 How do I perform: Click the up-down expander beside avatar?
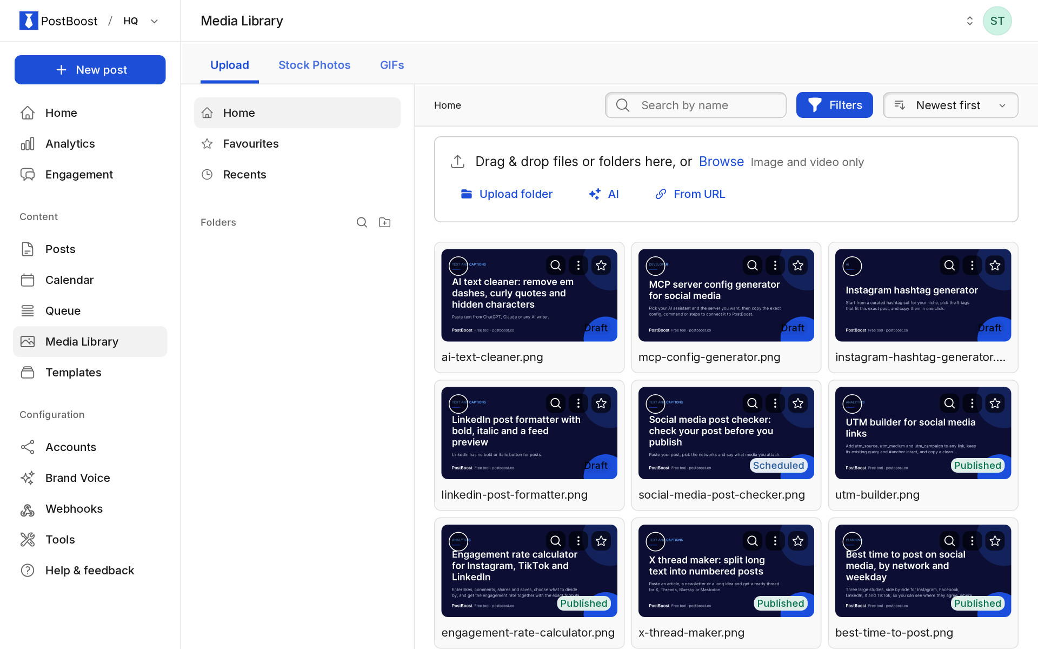click(969, 21)
